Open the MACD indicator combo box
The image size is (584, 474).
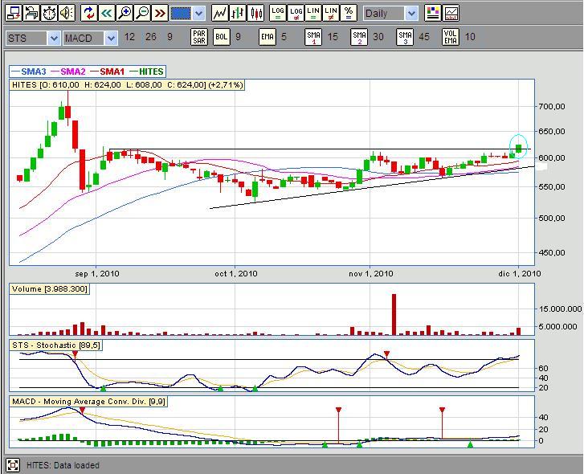(x=90, y=38)
